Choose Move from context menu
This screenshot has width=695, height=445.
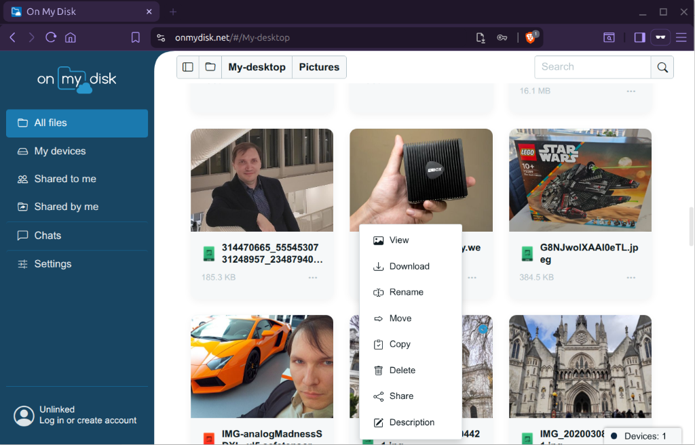tap(411, 318)
